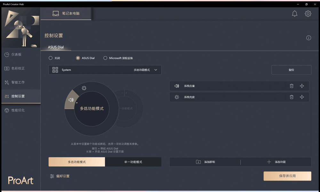Select the speaker icon on the dial wheel
Image resolution: width=320 pixels, height=192 pixels.
click(71, 100)
